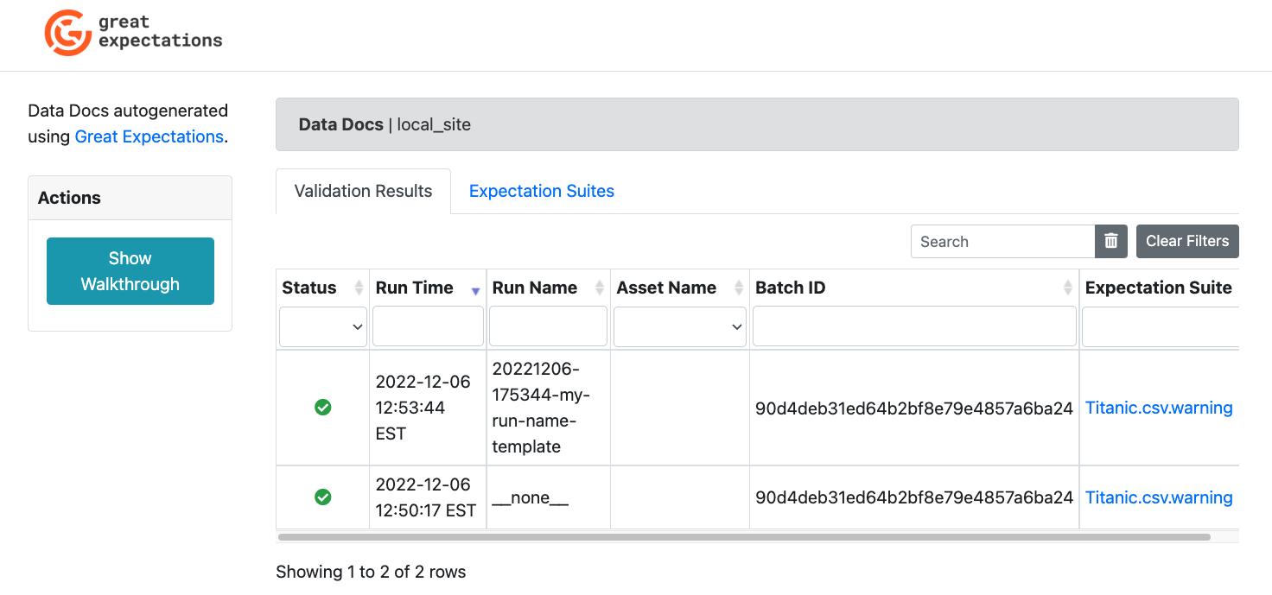
Task: Switch to the Validation Results tab
Action: click(x=363, y=191)
